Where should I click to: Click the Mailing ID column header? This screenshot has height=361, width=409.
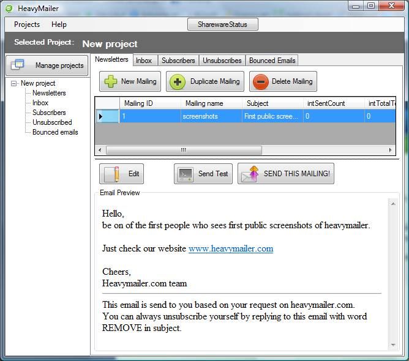coord(150,103)
